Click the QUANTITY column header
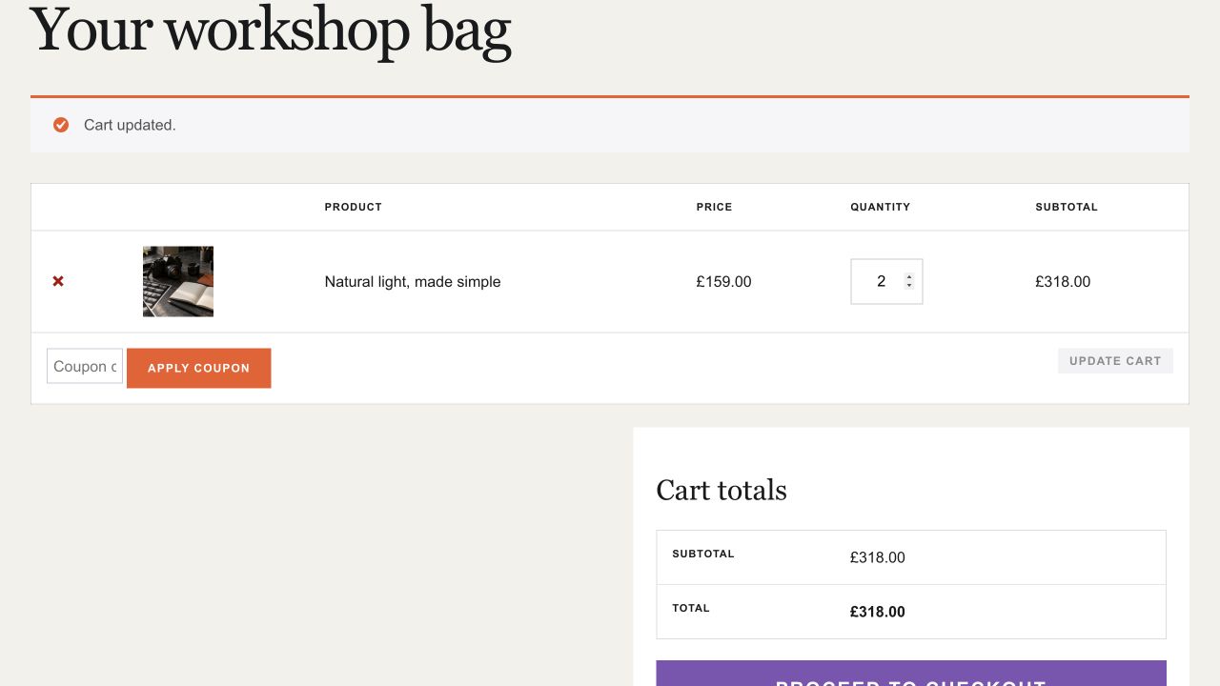The height and width of the screenshot is (686, 1220). tap(881, 207)
